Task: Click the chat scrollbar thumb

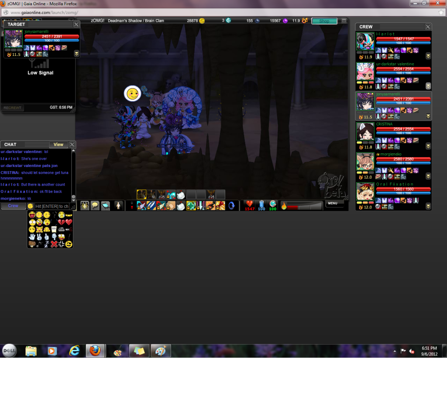Action: click(x=73, y=197)
